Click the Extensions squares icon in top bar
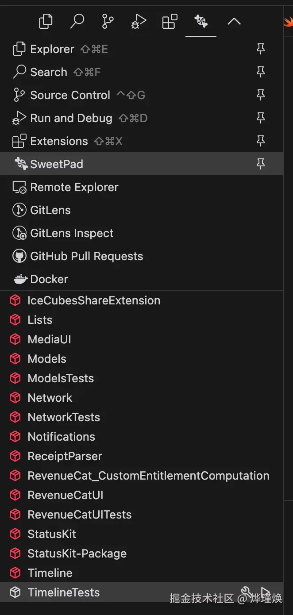Image resolution: width=293 pixels, height=615 pixels. 170,21
